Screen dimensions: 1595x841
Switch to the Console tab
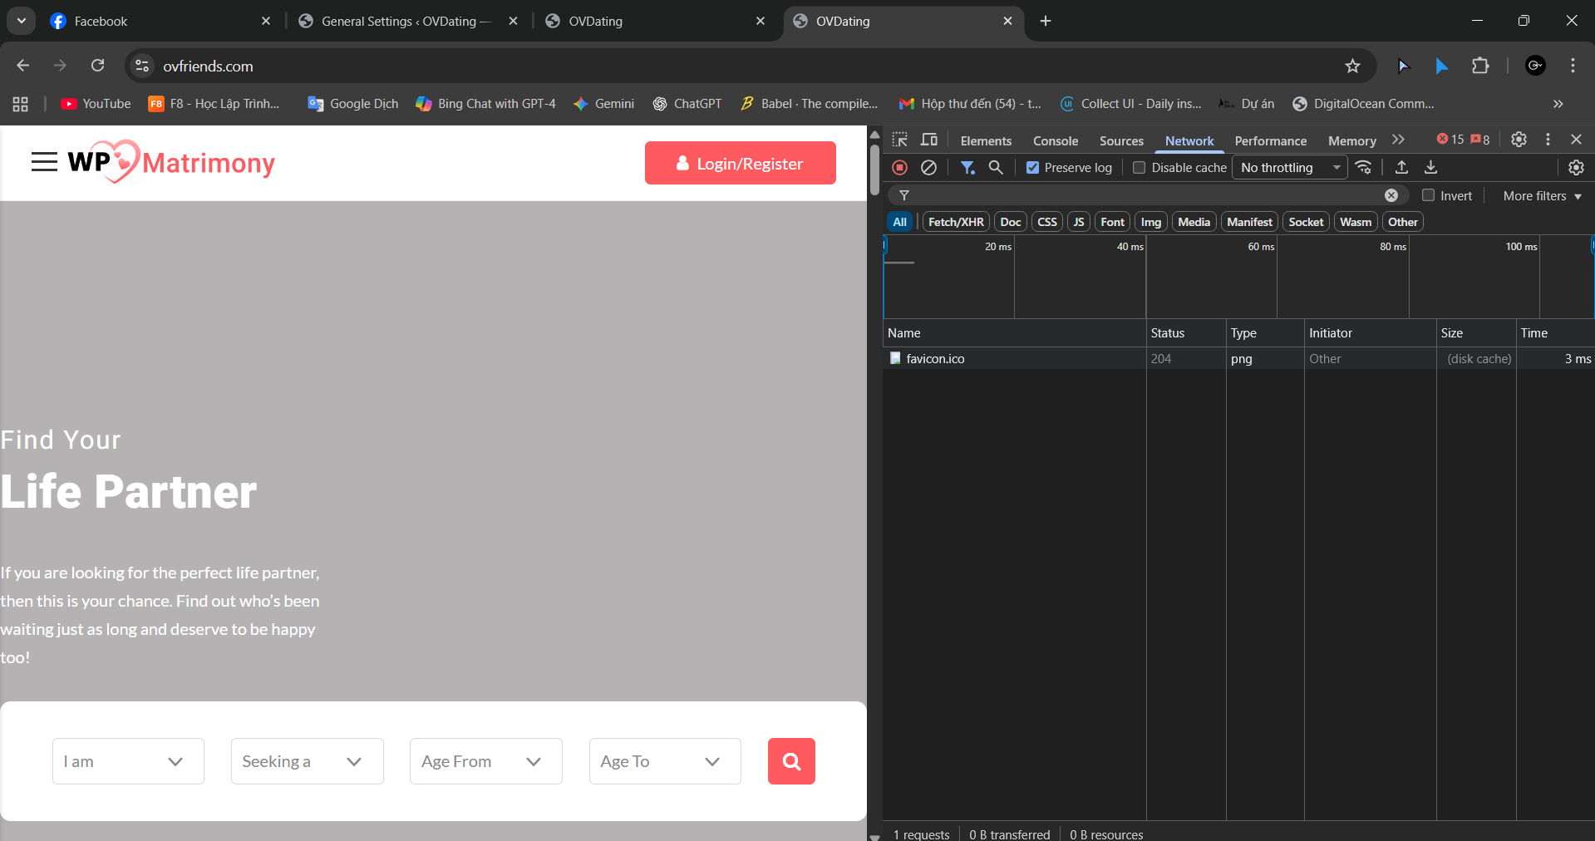(1055, 140)
